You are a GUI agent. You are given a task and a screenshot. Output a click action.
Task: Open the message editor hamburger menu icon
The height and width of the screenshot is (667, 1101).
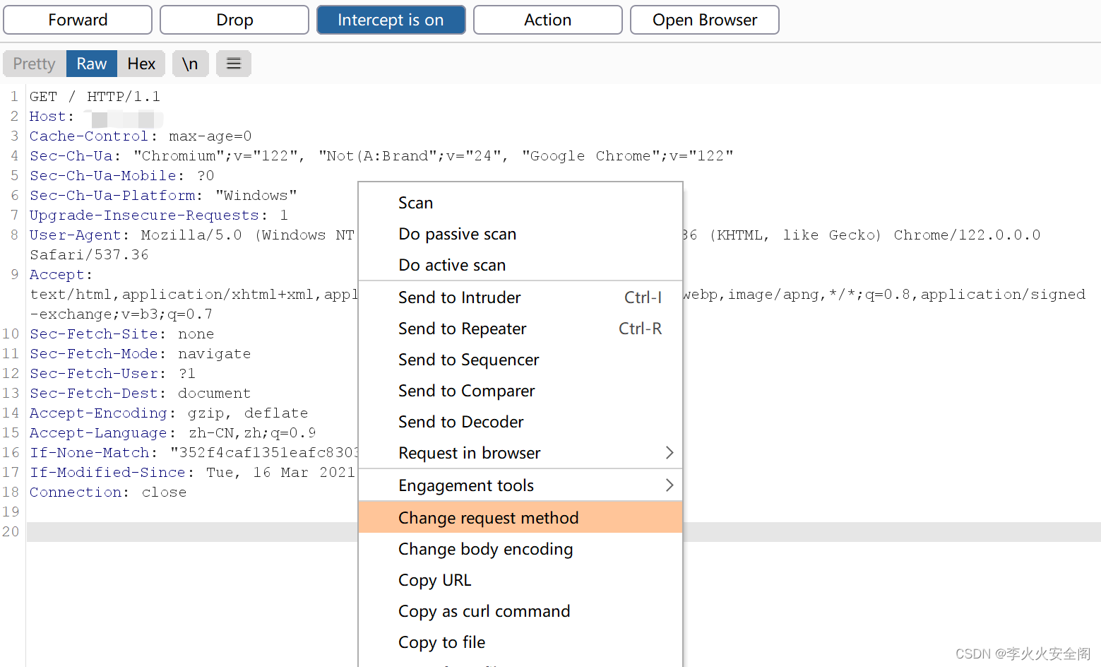(234, 64)
